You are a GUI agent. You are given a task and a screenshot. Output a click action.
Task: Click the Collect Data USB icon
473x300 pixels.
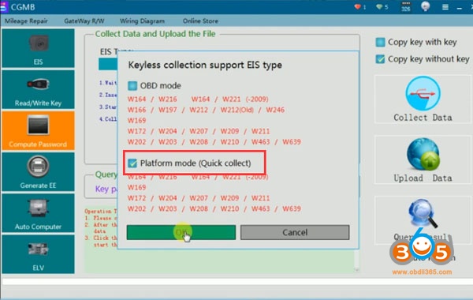pyautogui.click(x=423, y=93)
